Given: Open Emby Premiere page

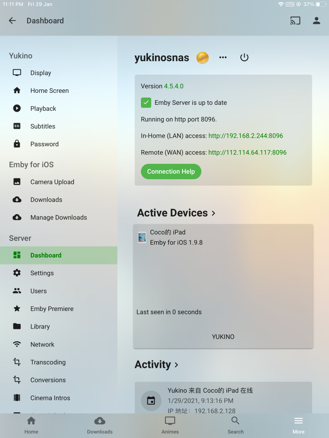Looking at the screenshot, I should click(59, 309).
